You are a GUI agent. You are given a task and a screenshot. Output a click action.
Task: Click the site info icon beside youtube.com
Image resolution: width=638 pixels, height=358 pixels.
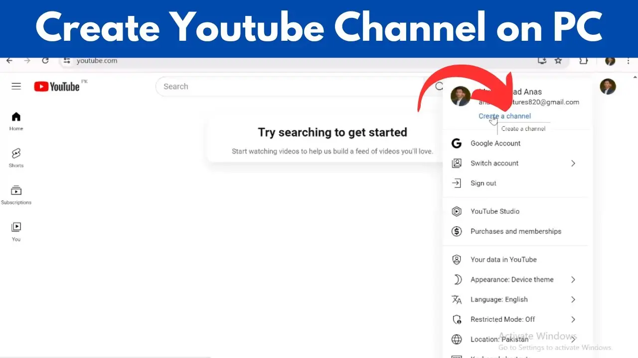pyautogui.click(x=67, y=61)
